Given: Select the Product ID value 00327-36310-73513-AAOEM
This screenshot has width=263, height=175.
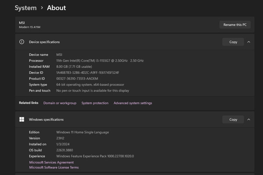Looking at the screenshot, I should 77,79.
